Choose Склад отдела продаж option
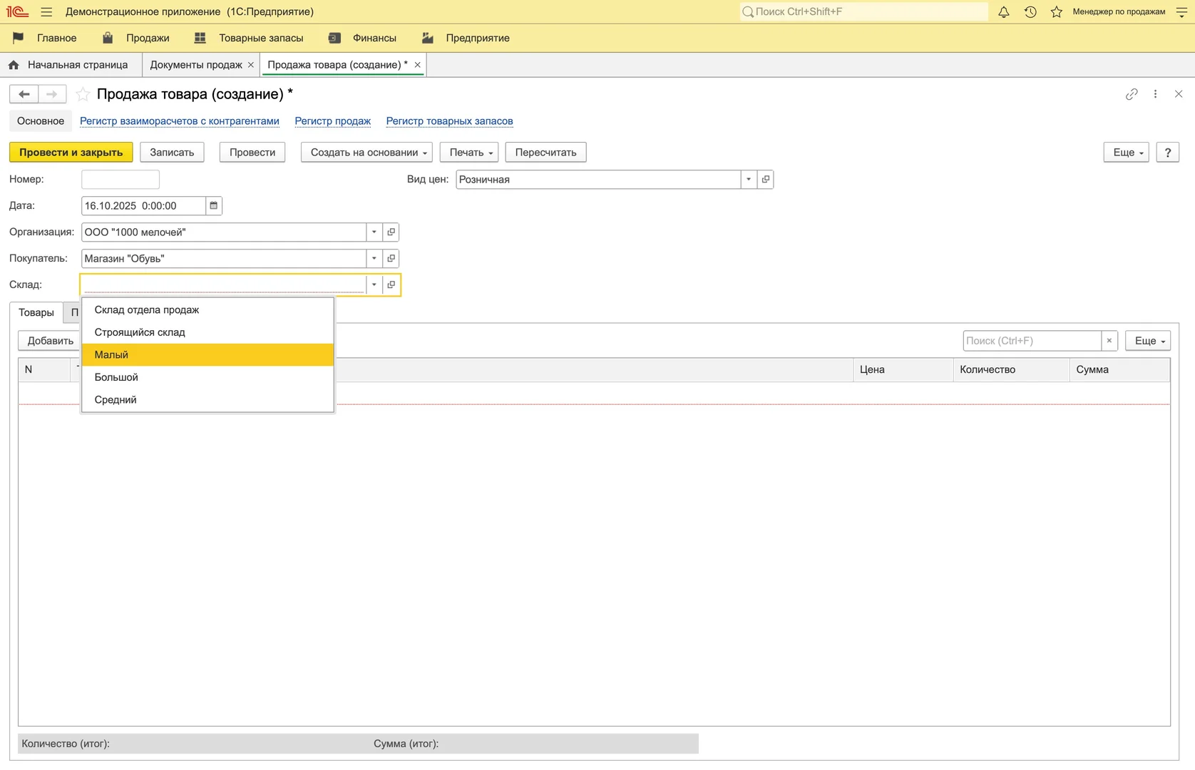The image size is (1195, 770). tap(147, 310)
